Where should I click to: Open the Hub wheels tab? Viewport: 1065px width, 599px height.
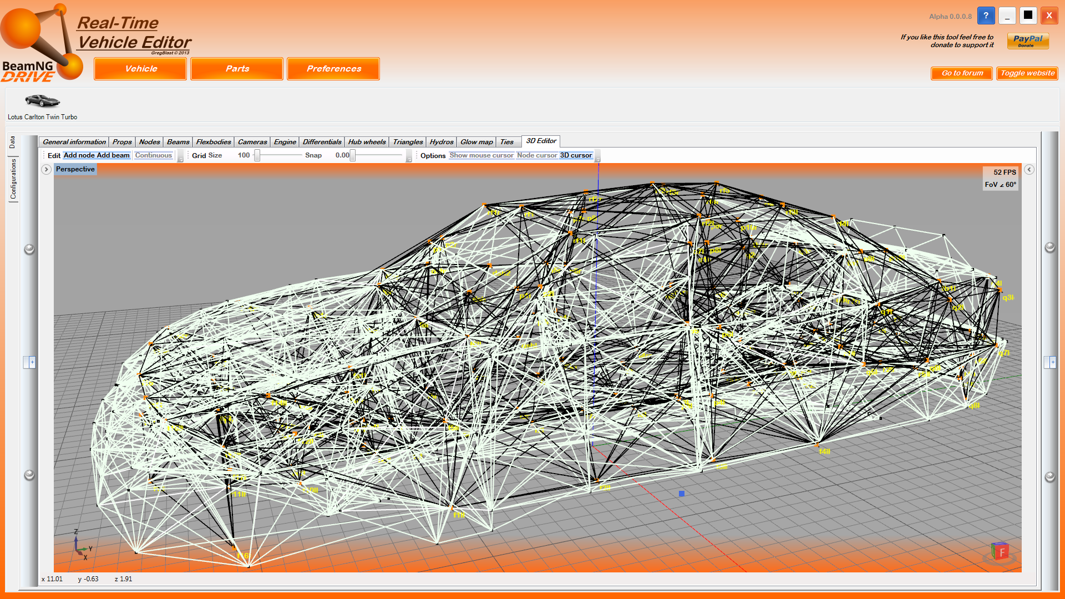click(366, 142)
